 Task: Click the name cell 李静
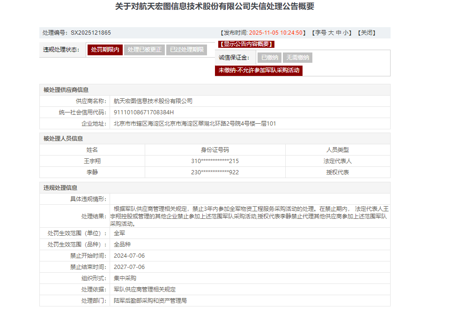(x=92, y=172)
